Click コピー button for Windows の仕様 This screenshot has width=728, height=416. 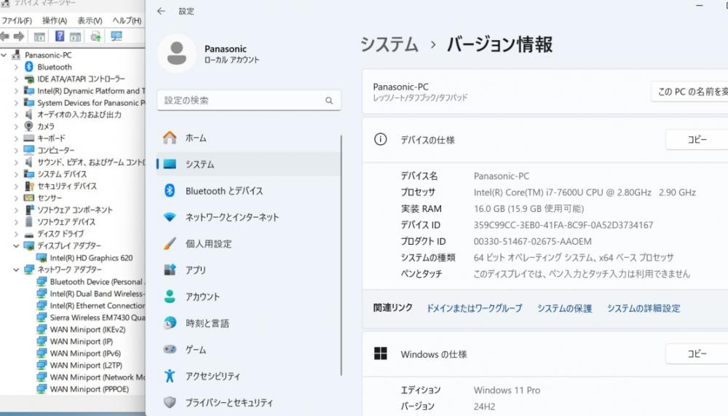point(697,354)
